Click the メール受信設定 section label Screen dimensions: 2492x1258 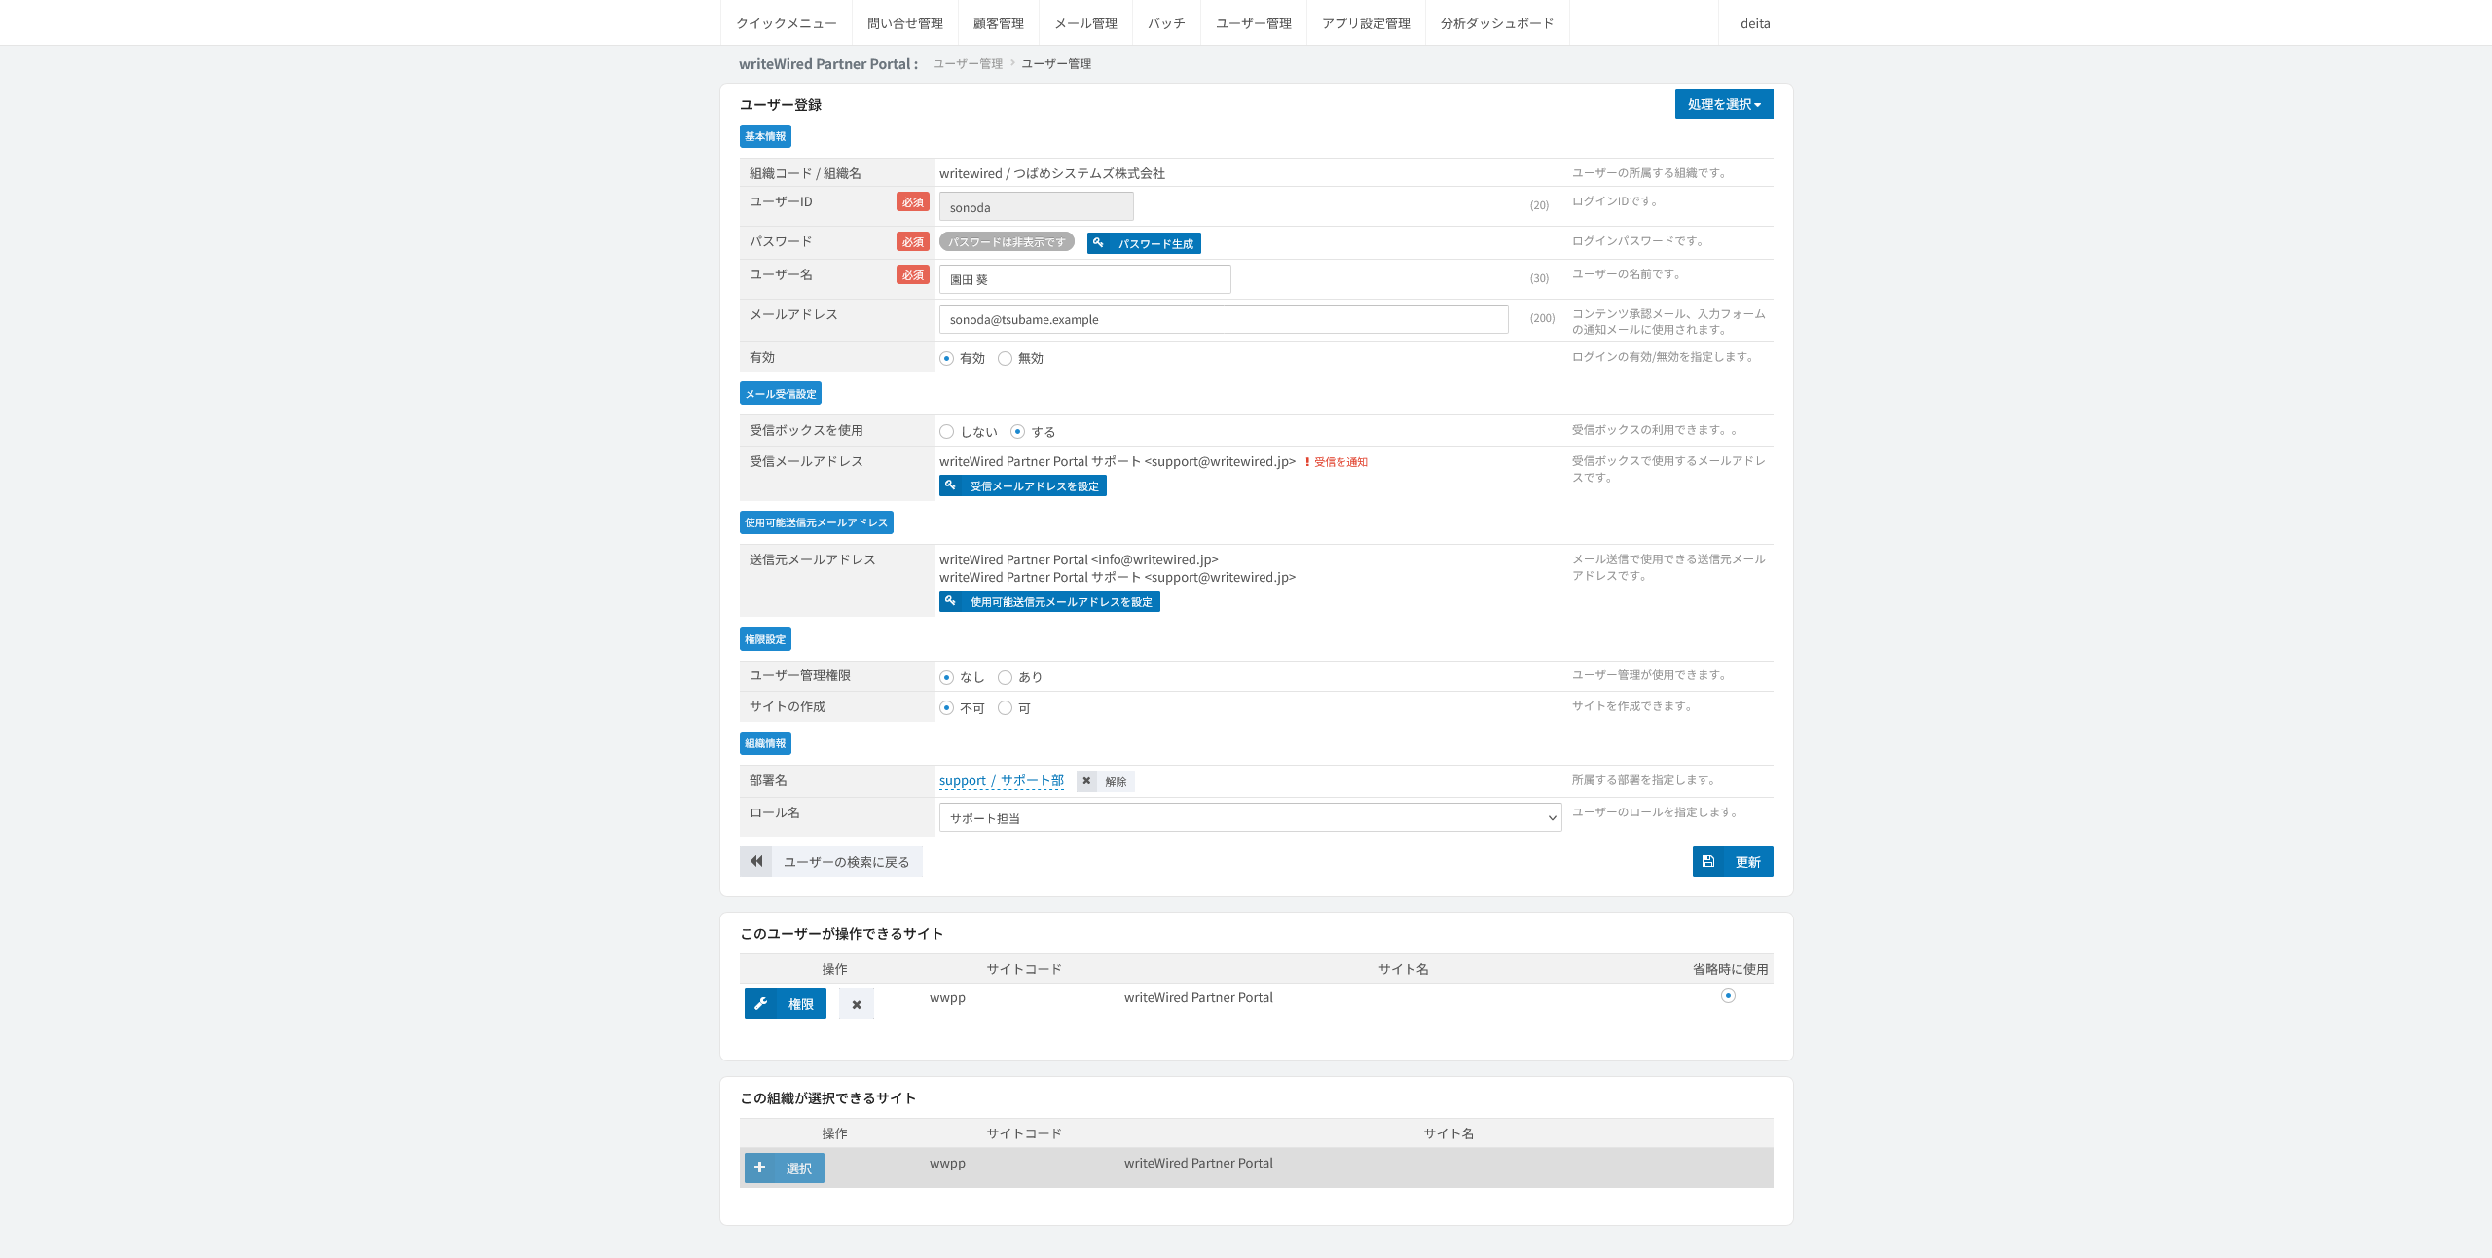(781, 393)
